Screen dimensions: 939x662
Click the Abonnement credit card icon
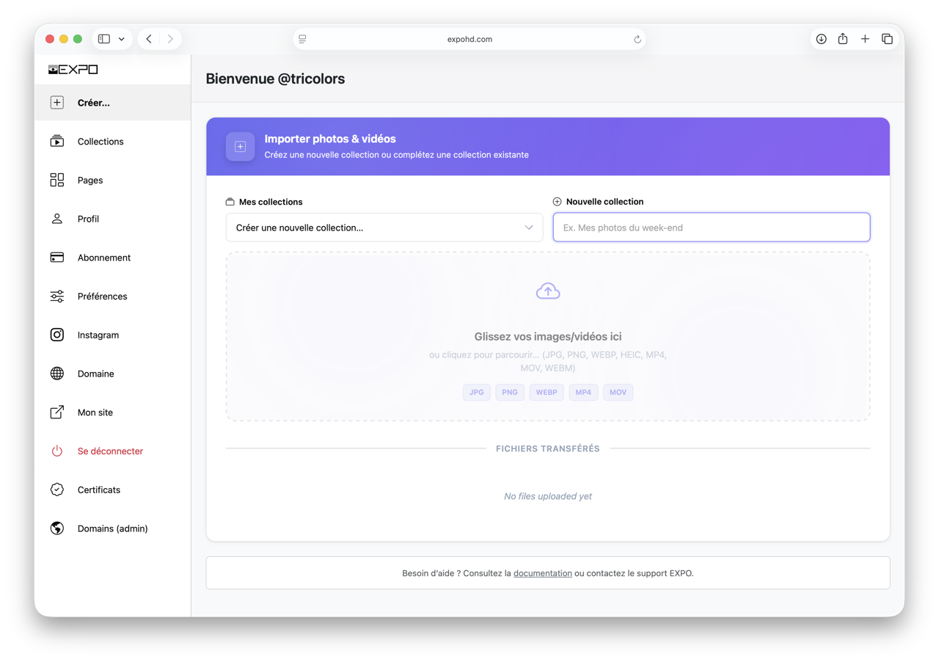(x=57, y=258)
